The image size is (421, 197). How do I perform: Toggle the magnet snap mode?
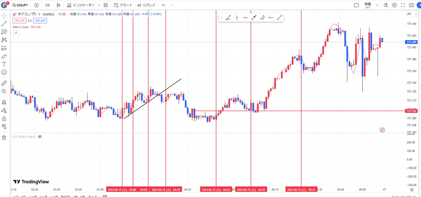click(4, 102)
